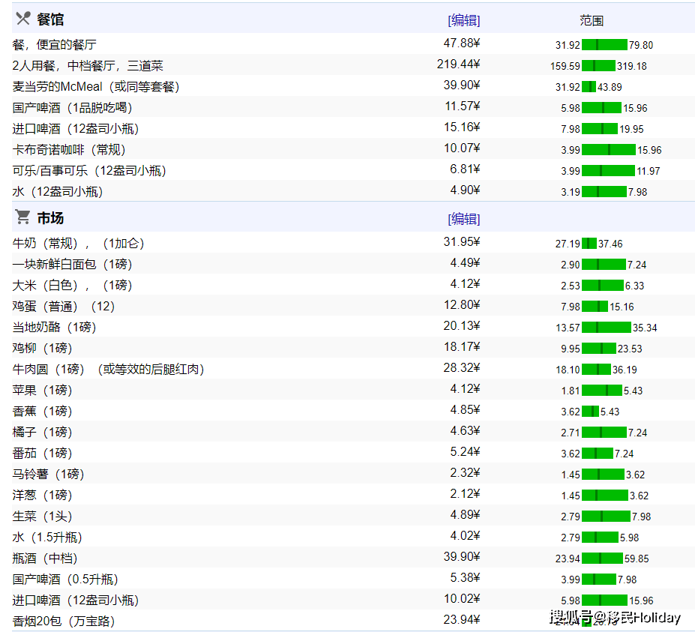The image size is (695, 632).
Task: Click the 219.44¥ price value
Action: tap(458, 64)
